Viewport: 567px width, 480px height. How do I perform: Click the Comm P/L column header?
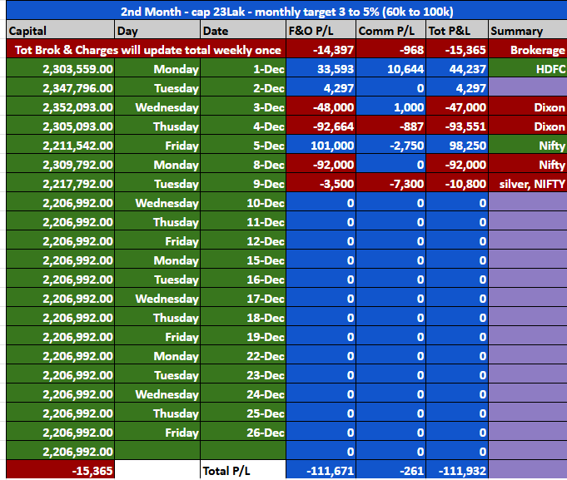click(390, 30)
